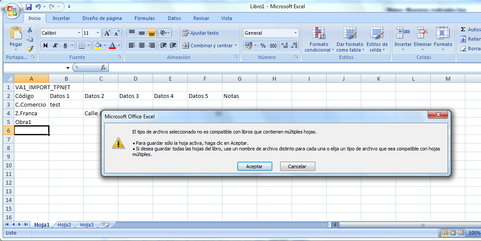Click Aceptar in the dialog
Screen dimensions: 481x241
tap(255, 166)
